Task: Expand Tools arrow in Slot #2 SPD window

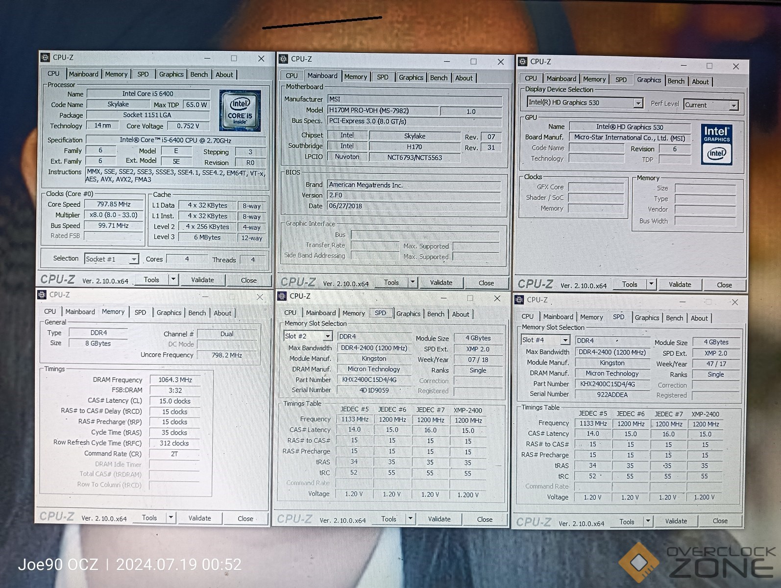Action: 410,518
